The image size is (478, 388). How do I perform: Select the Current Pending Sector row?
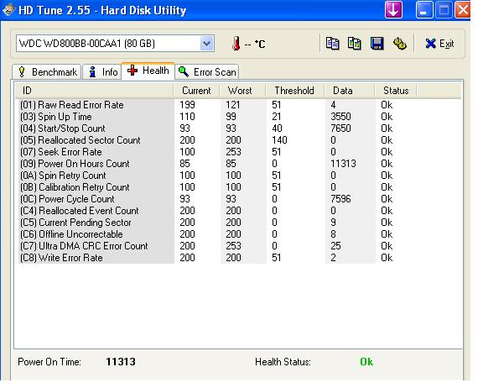pyautogui.click(x=239, y=223)
